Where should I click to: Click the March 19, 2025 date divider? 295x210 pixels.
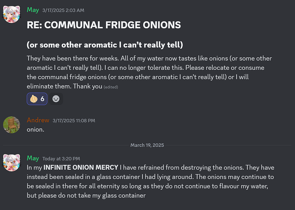click(147, 145)
